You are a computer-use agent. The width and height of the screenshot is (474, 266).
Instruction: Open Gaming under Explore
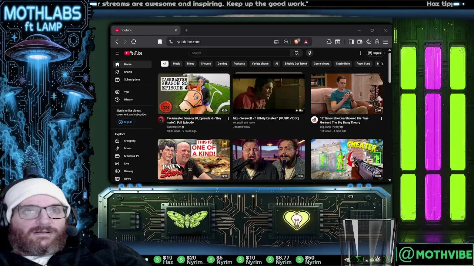132,171
